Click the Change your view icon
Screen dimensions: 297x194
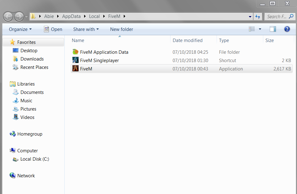252,29
